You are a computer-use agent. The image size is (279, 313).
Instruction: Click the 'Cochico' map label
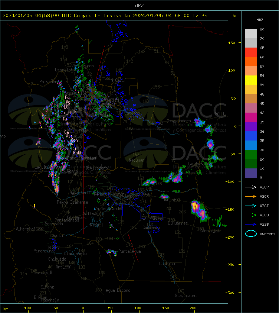click(x=167, y=264)
